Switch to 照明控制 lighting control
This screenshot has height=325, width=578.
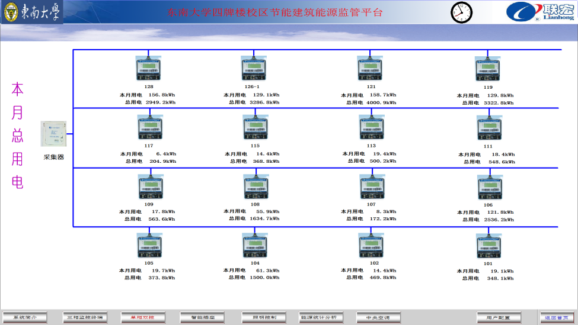click(263, 317)
